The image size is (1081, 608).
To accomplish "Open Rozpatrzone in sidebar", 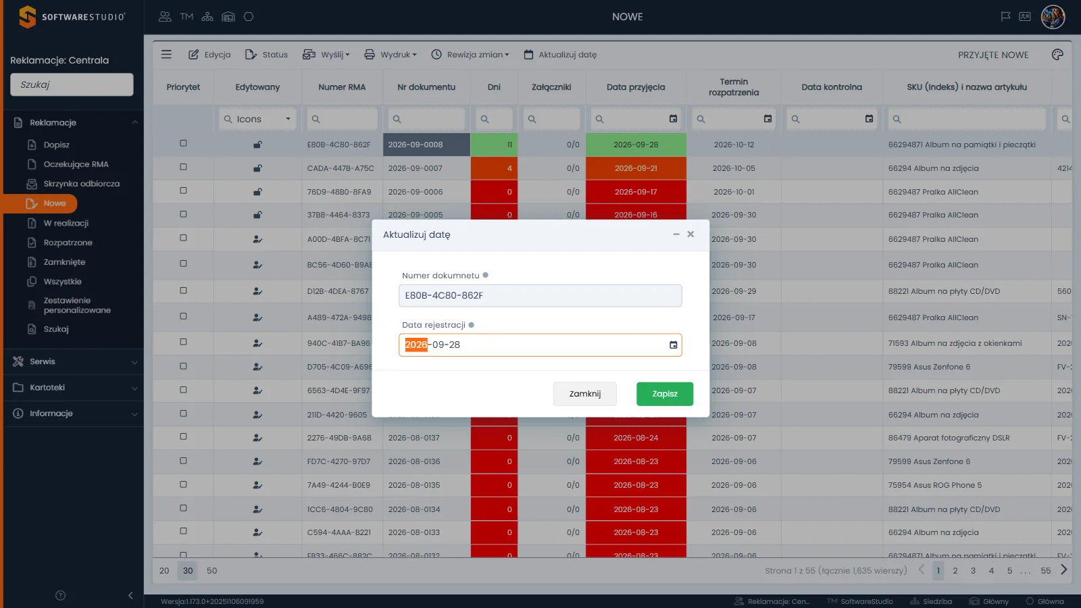I will point(68,243).
